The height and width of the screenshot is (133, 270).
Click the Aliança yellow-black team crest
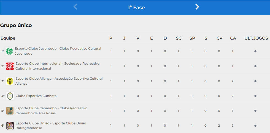[x=10, y=81]
